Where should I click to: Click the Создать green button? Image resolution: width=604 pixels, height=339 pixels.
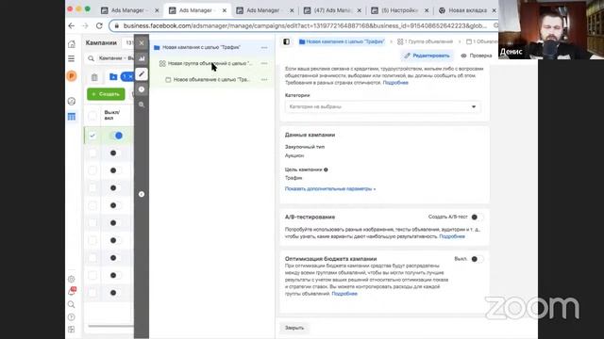tap(106, 94)
